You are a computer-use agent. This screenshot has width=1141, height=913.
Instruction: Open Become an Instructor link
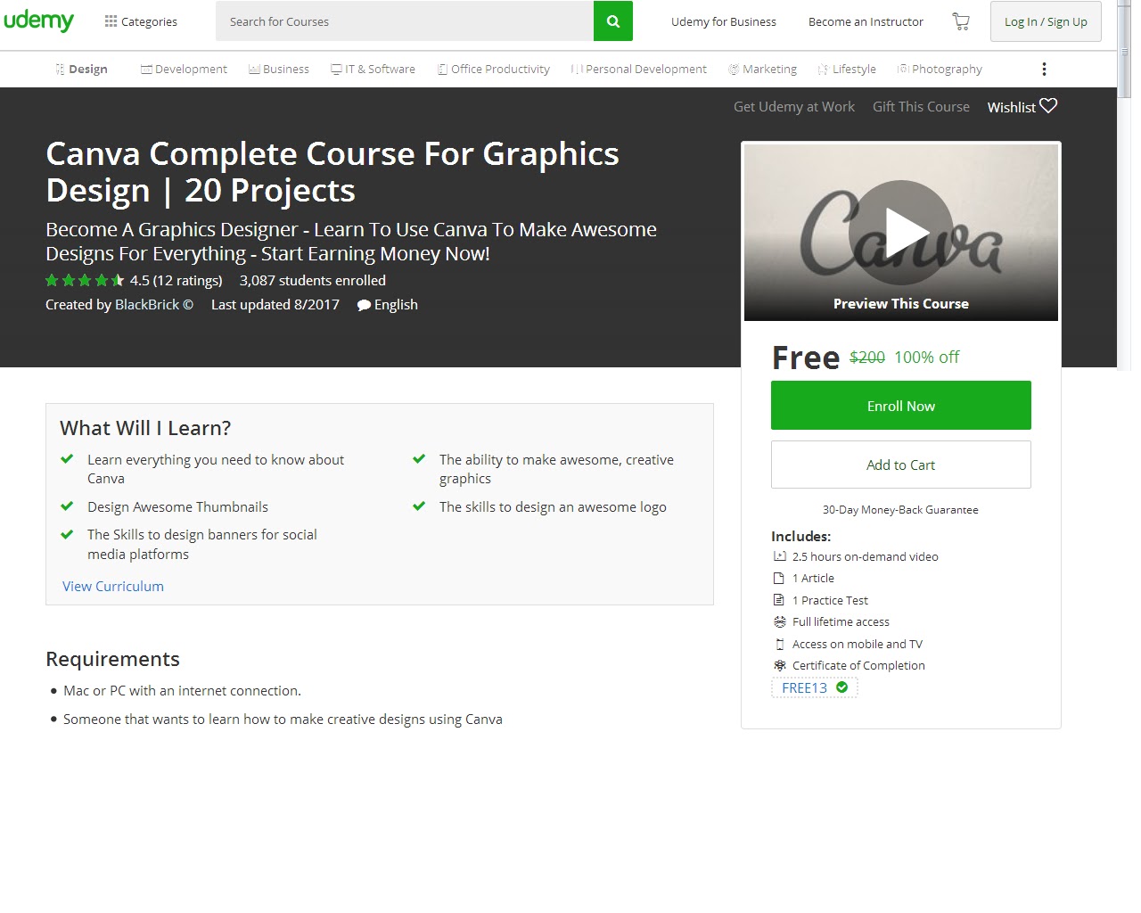(866, 21)
